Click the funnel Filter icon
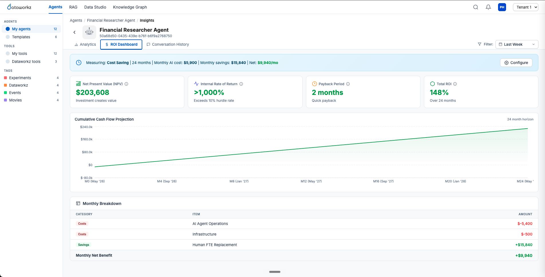 coord(479,44)
